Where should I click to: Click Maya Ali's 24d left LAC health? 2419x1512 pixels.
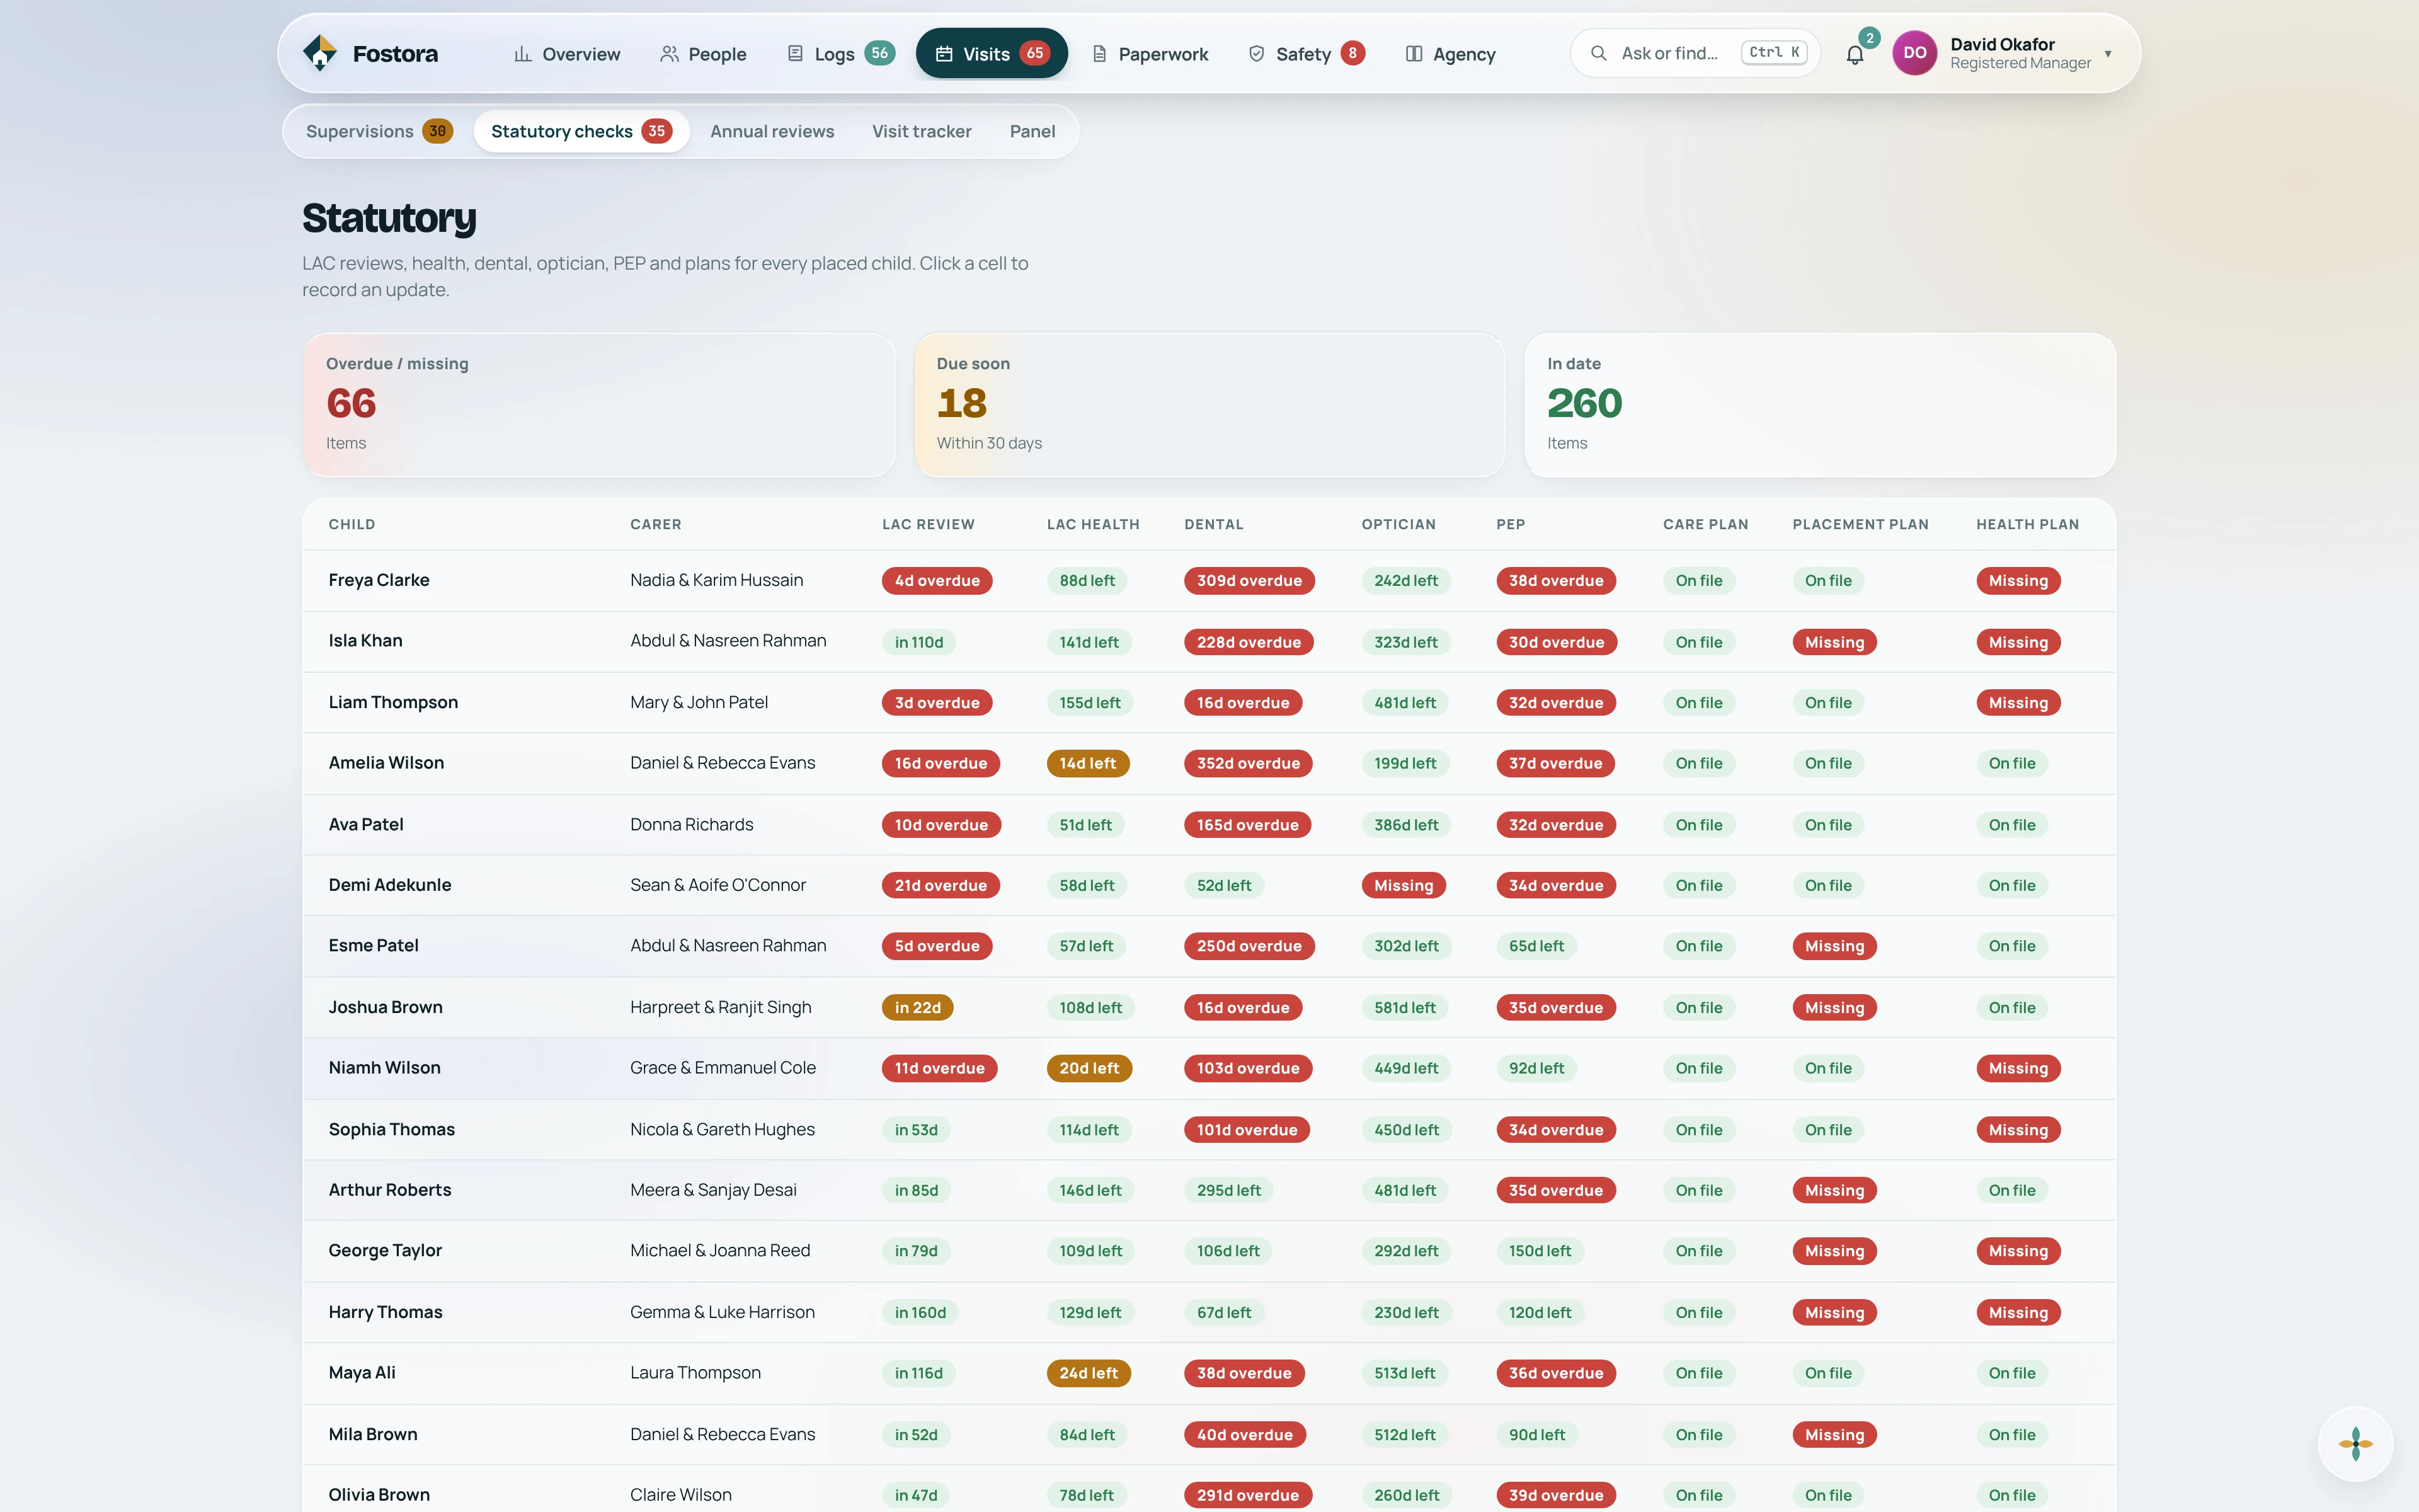[1089, 1373]
